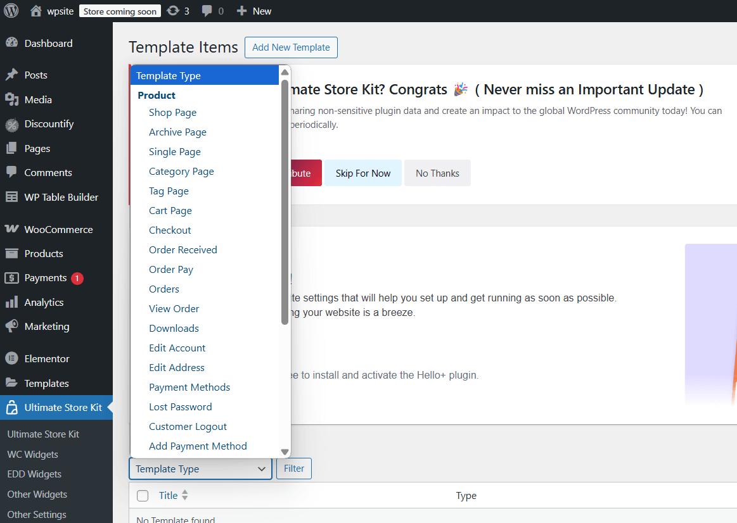Choose Shop Page from the dropdown
Image resolution: width=737 pixels, height=523 pixels.
(172, 113)
